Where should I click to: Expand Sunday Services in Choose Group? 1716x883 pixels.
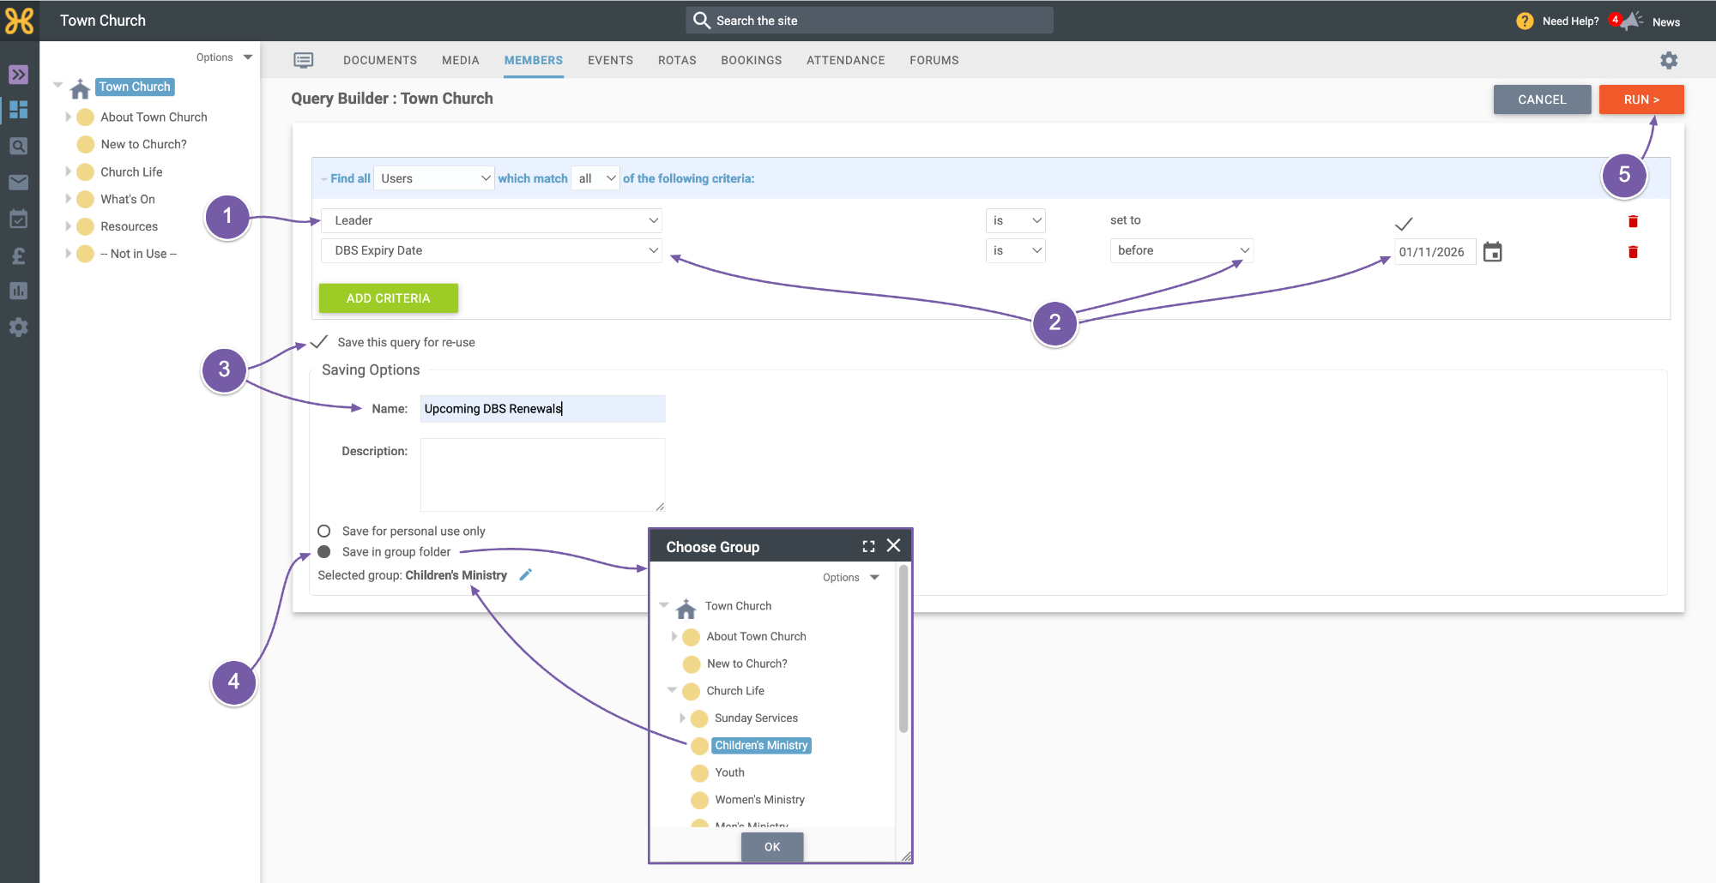[x=682, y=718]
